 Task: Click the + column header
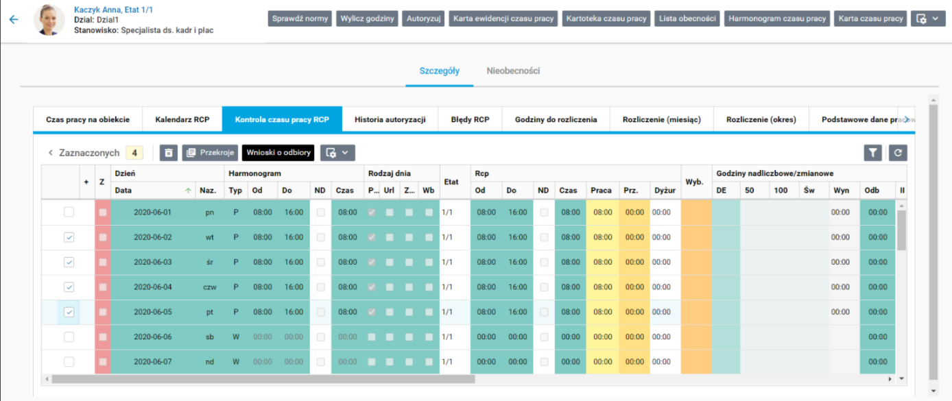point(87,182)
